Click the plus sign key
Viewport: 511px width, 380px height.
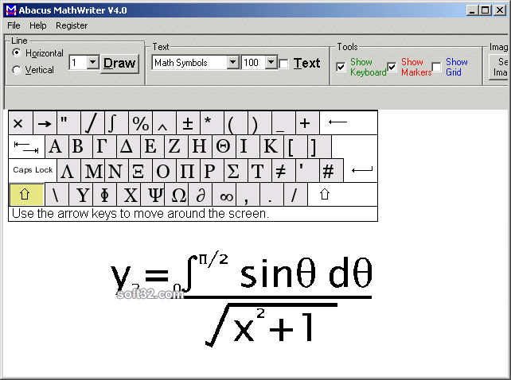tap(308, 122)
